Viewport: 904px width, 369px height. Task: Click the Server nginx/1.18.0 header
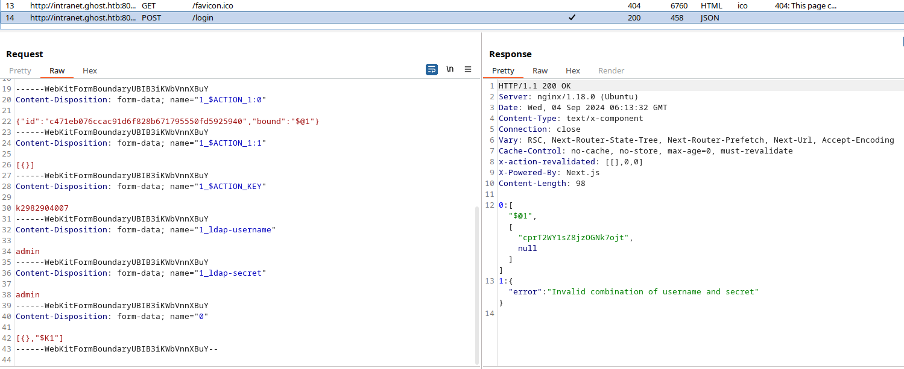tap(568, 97)
